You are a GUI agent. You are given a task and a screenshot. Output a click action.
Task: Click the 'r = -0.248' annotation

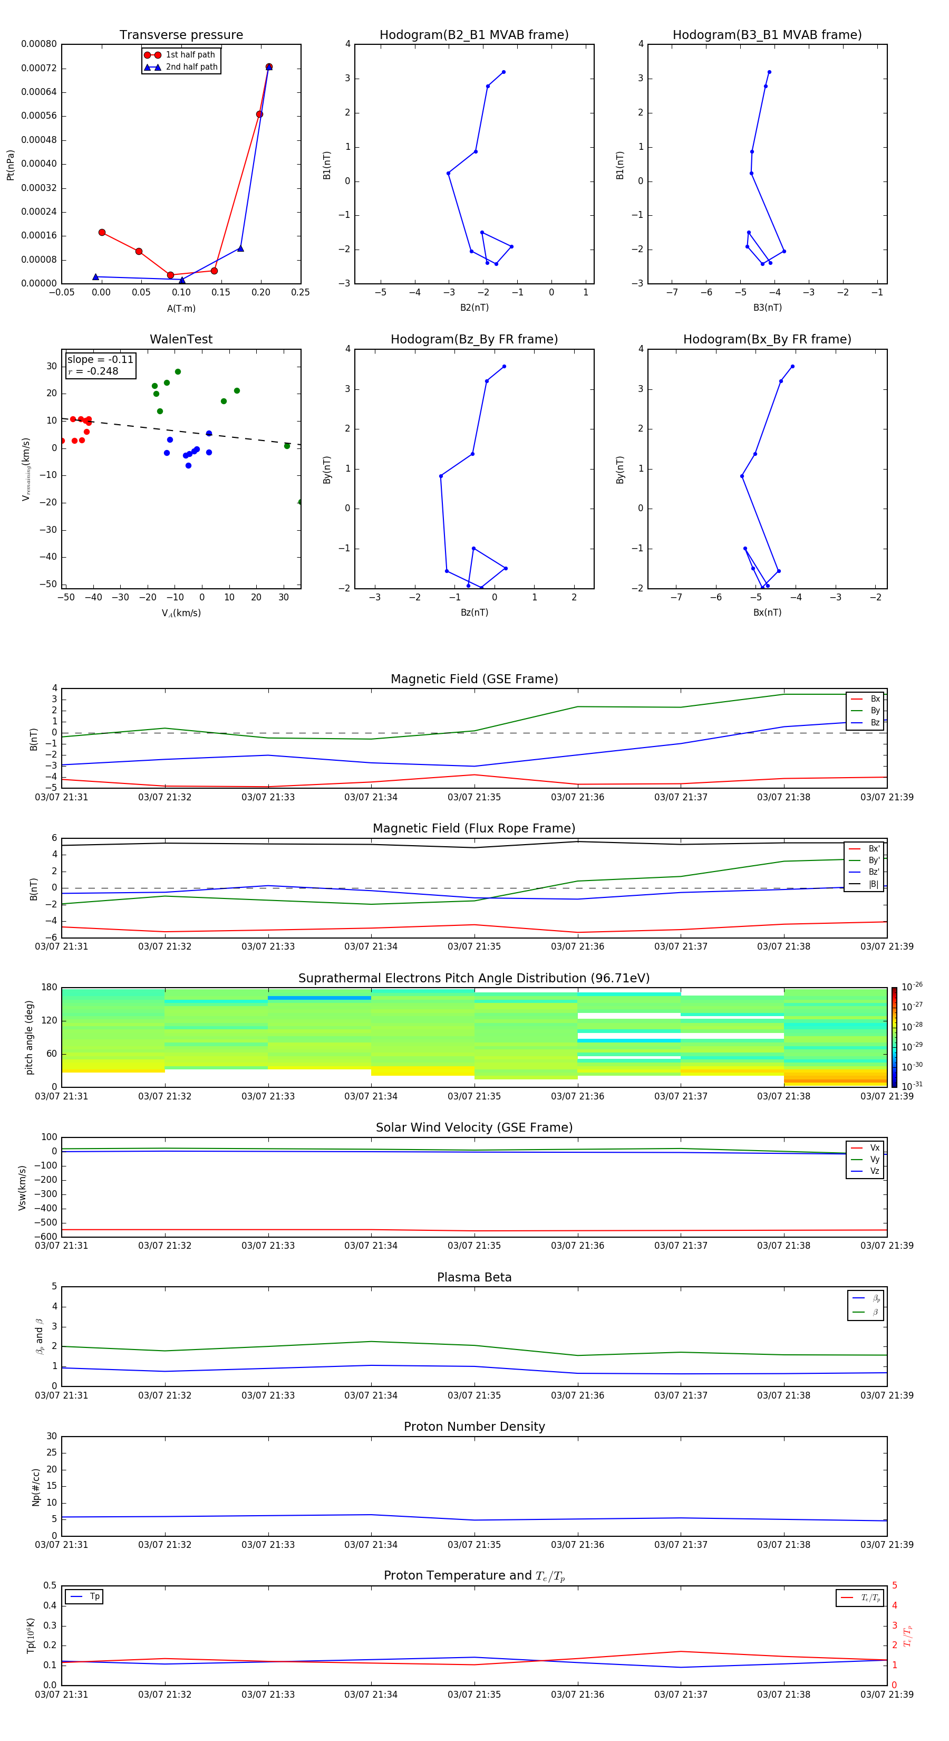(x=93, y=371)
